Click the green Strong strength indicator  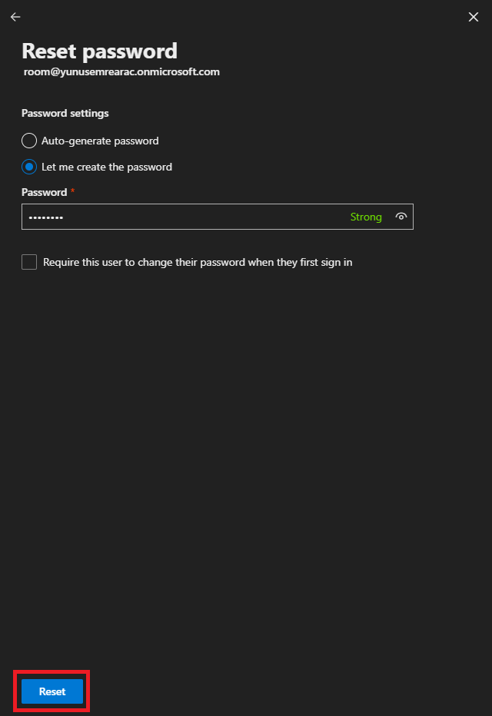click(366, 217)
